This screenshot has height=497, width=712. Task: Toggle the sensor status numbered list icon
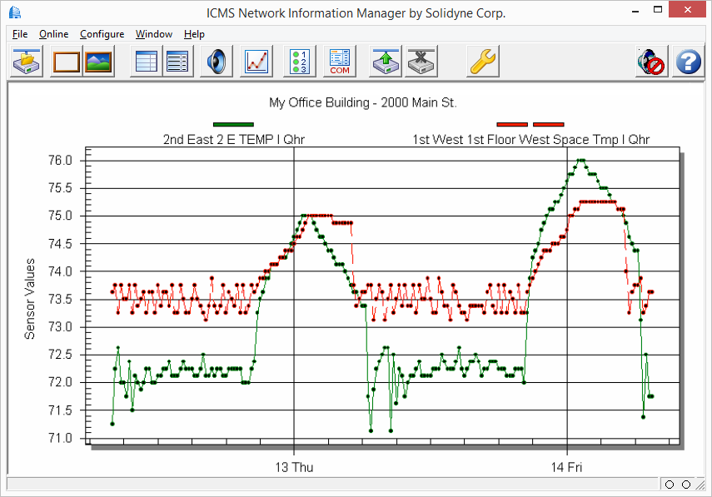(x=299, y=61)
